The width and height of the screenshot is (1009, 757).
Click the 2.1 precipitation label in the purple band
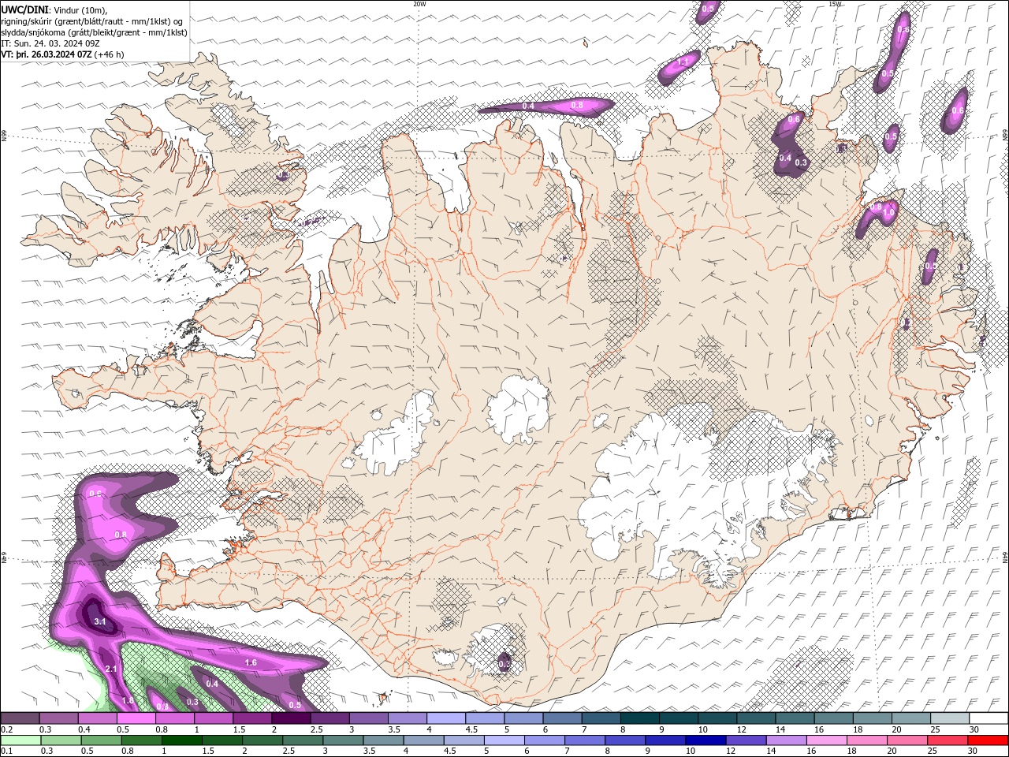[x=111, y=669]
